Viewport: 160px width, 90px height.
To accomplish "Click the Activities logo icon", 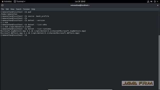I will click(3, 1).
